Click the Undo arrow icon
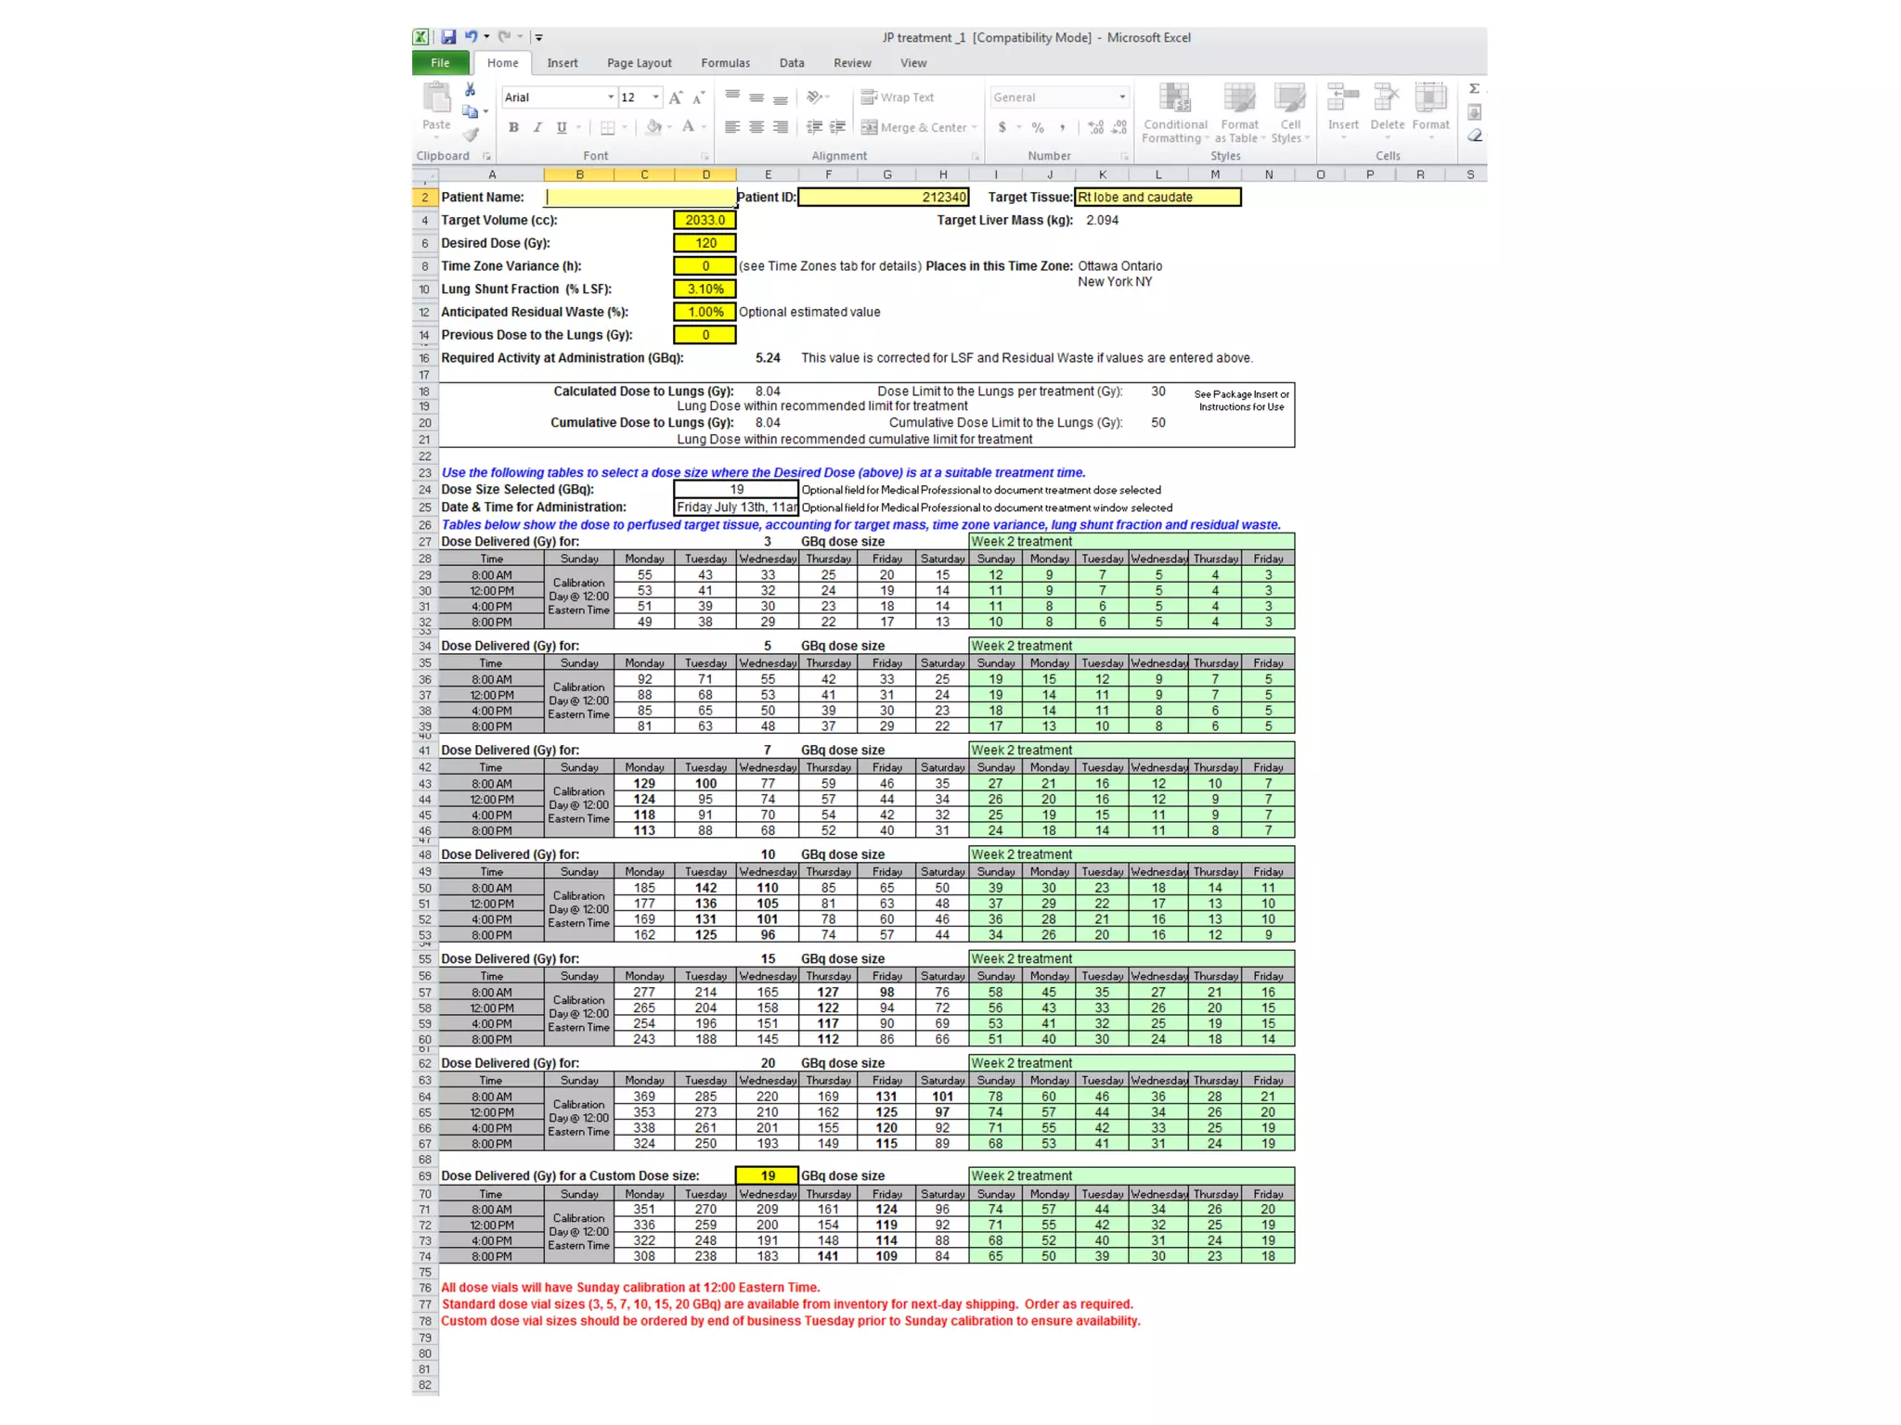 click(471, 37)
